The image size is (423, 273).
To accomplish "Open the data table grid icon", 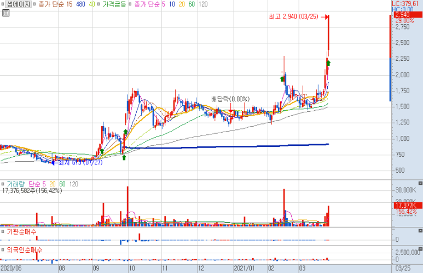I will 5,13.
